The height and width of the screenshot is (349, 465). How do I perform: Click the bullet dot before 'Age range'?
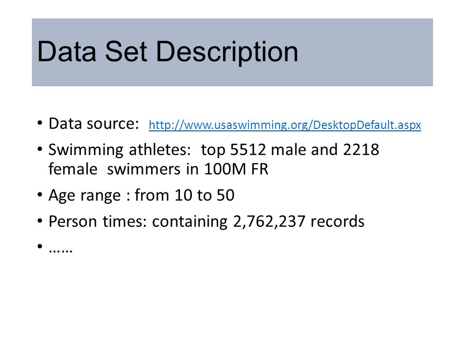[x=40, y=195]
